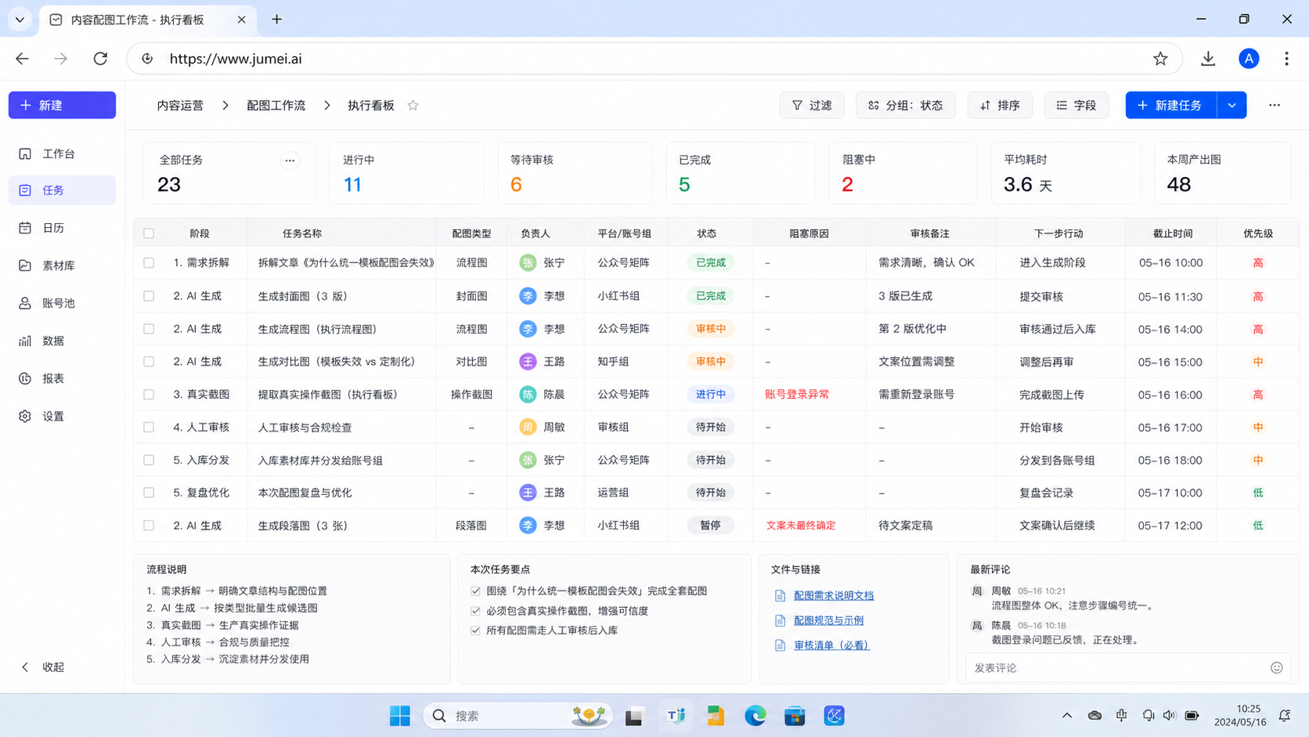Click the 新建任务 button
Screen dimensions: 1309x737
pyautogui.click(x=1171, y=105)
